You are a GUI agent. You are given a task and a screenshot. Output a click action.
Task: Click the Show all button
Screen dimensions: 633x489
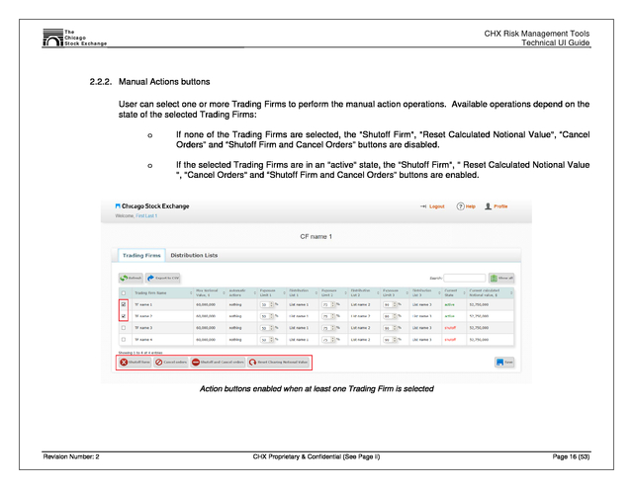pyautogui.click(x=501, y=278)
